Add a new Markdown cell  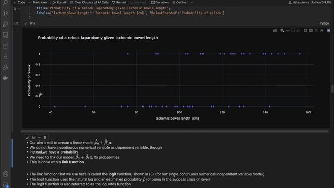[38, 2]
